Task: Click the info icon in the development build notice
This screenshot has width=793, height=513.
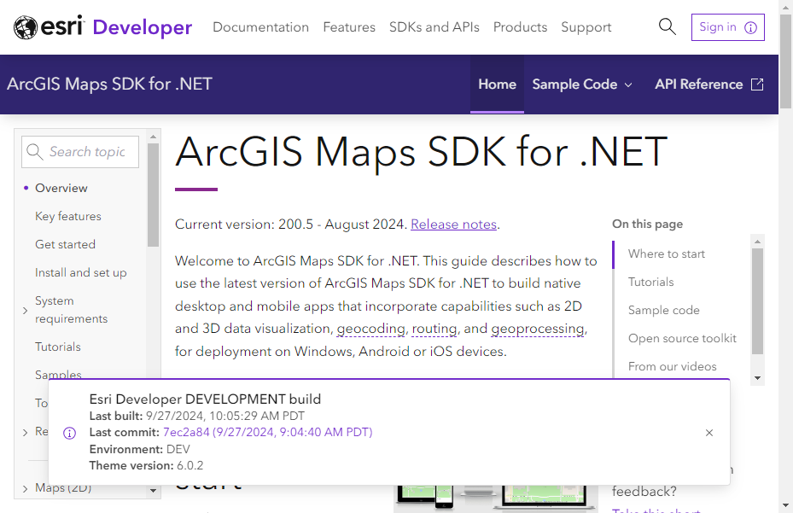Action: coord(69,433)
